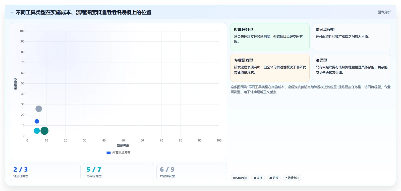Click the bar icon in the 进度 chip

271,178
